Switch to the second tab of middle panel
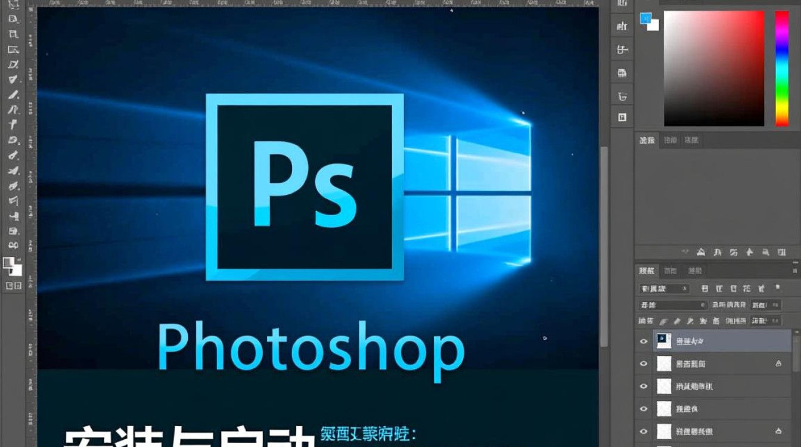 coord(670,140)
